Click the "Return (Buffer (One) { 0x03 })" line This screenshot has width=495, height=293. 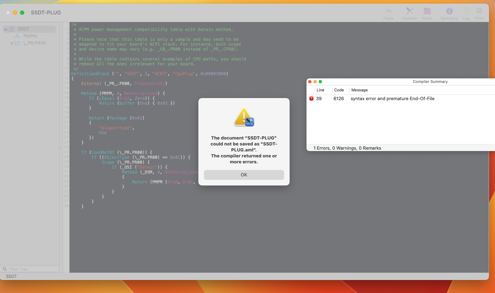137,103
